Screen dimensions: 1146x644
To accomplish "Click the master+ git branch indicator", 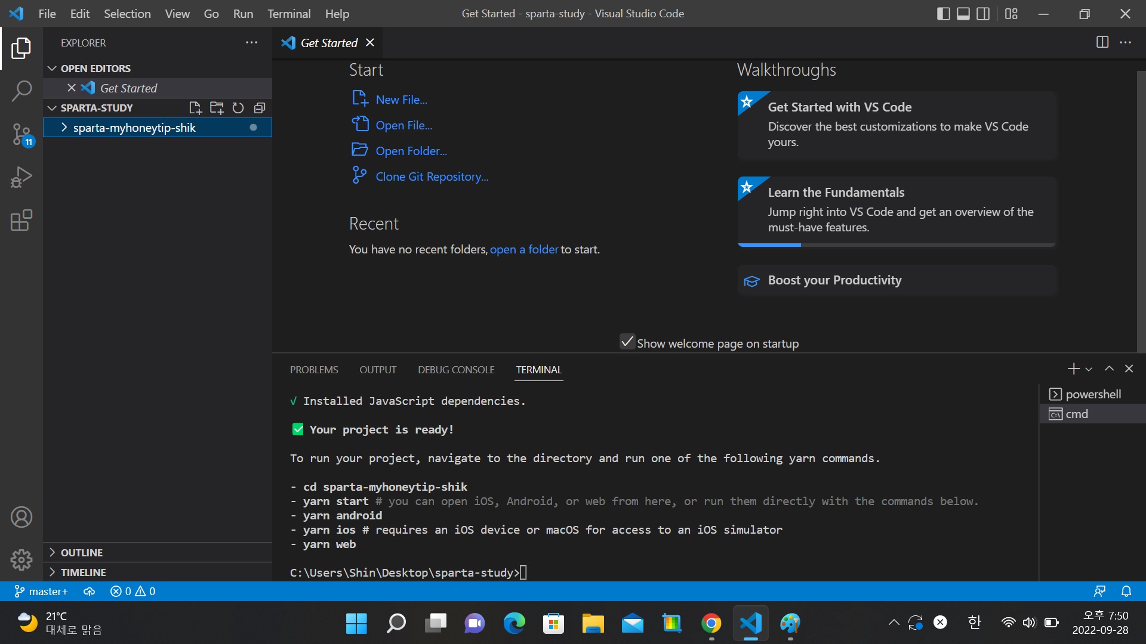I will coord(41,592).
